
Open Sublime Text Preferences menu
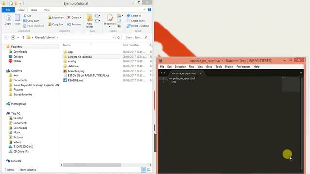pyautogui.click(x=243, y=67)
